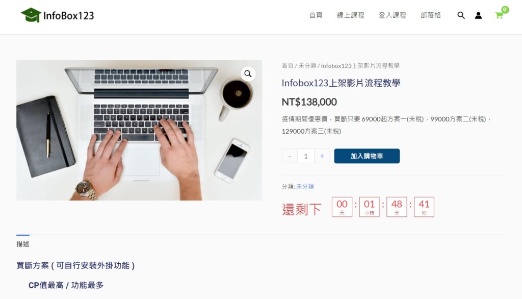Click the quantity input field
The image size is (522, 299).
(306, 156)
